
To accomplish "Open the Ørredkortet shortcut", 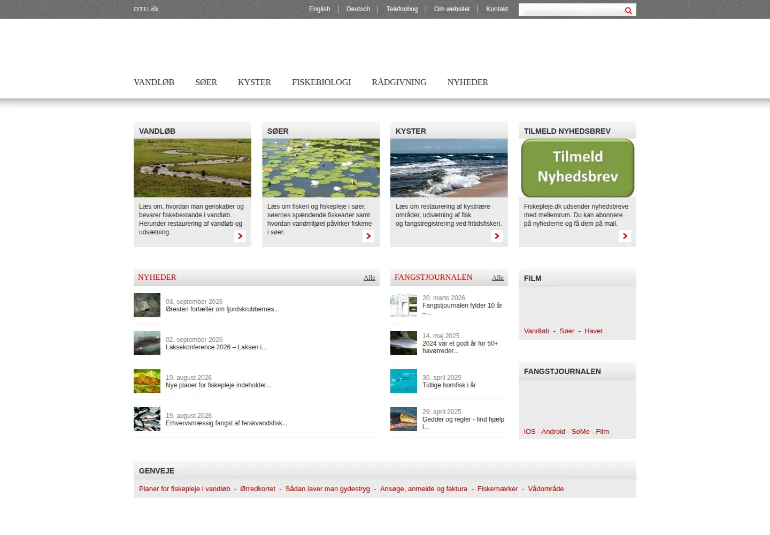I will 258,489.
